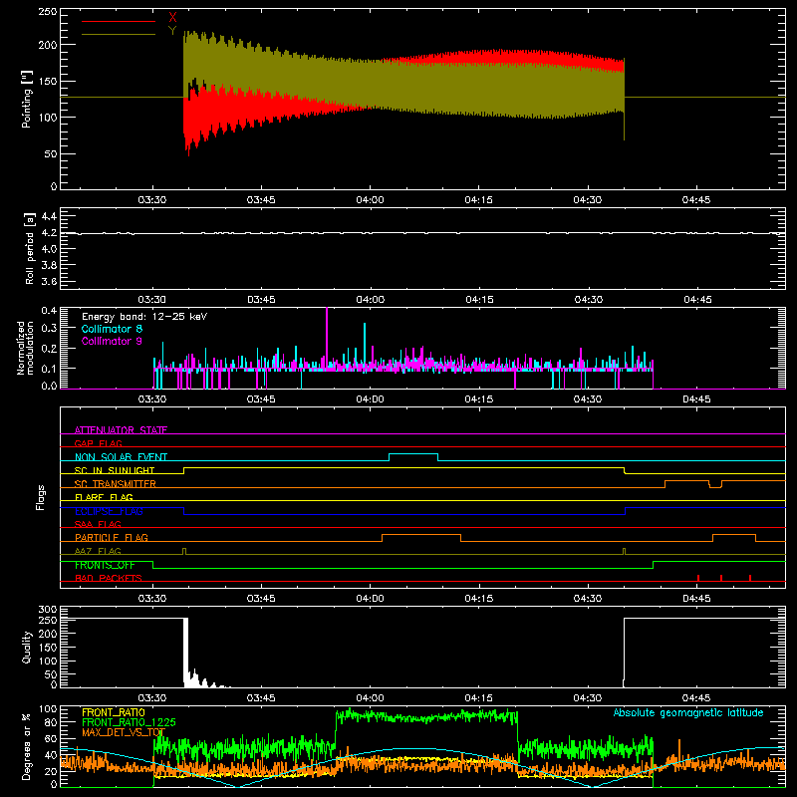
Task: Click 03:30 tick label under the Pointing plot
Action: click(152, 200)
